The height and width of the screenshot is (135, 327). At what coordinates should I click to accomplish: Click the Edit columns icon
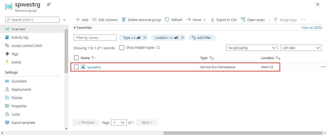pos(94,20)
